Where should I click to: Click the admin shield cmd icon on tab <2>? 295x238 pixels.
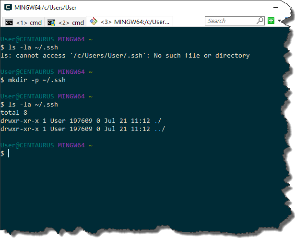pyautogui.click(x=51, y=23)
